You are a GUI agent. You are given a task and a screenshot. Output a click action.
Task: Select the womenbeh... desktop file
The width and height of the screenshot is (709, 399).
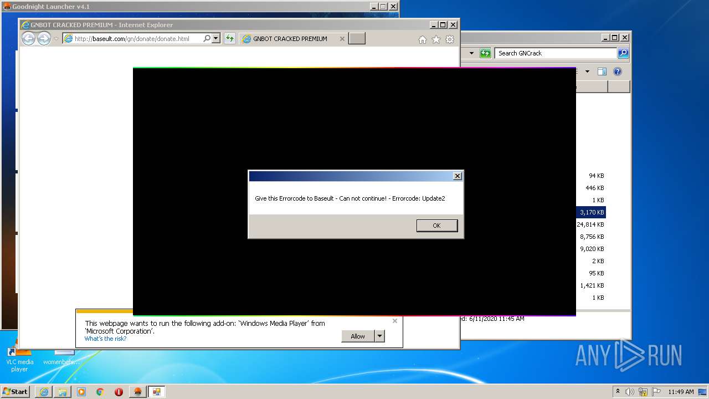click(61, 357)
